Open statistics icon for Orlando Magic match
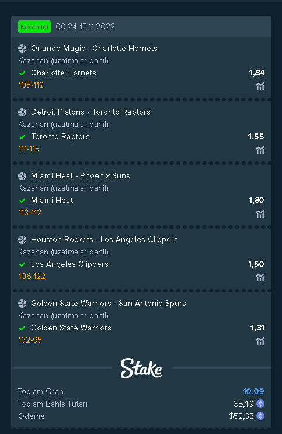The height and width of the screenshot is (434, 282). click(260, 86)
